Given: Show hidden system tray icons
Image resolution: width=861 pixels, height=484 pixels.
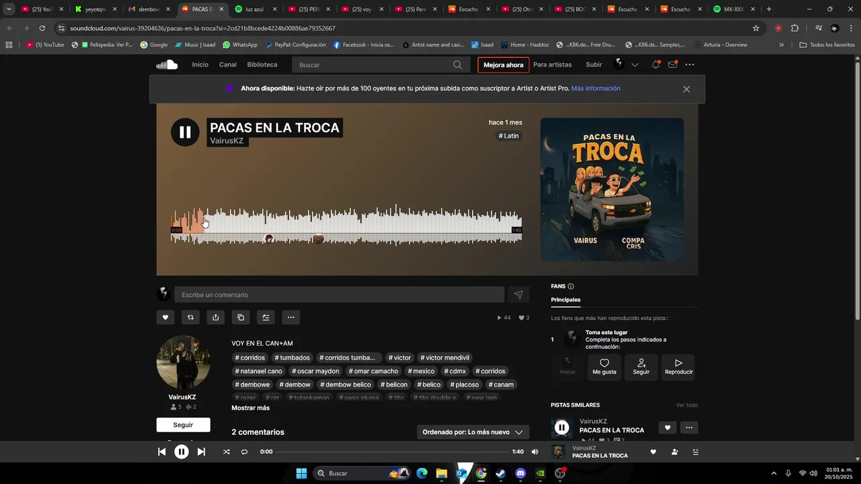Looking at the screenshot, I should point(774,473).
